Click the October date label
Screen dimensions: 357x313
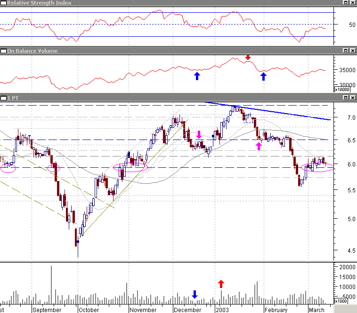click(89, 310)
